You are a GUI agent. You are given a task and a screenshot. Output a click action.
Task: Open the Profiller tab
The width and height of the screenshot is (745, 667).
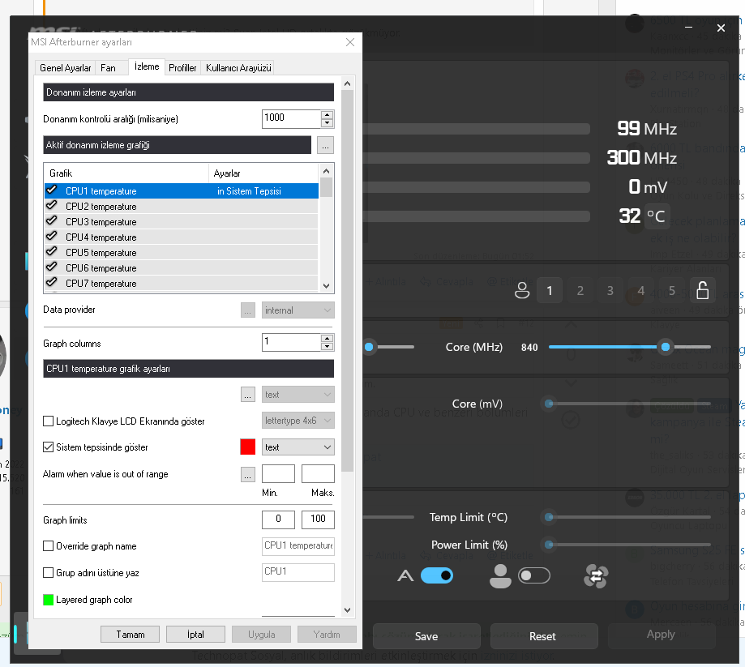(182, 68)
